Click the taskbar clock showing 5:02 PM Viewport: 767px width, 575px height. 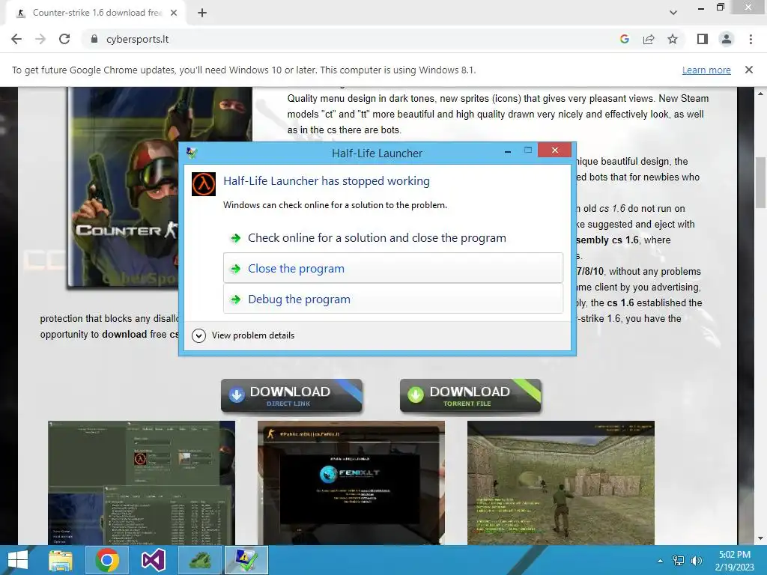click(735, 561)
